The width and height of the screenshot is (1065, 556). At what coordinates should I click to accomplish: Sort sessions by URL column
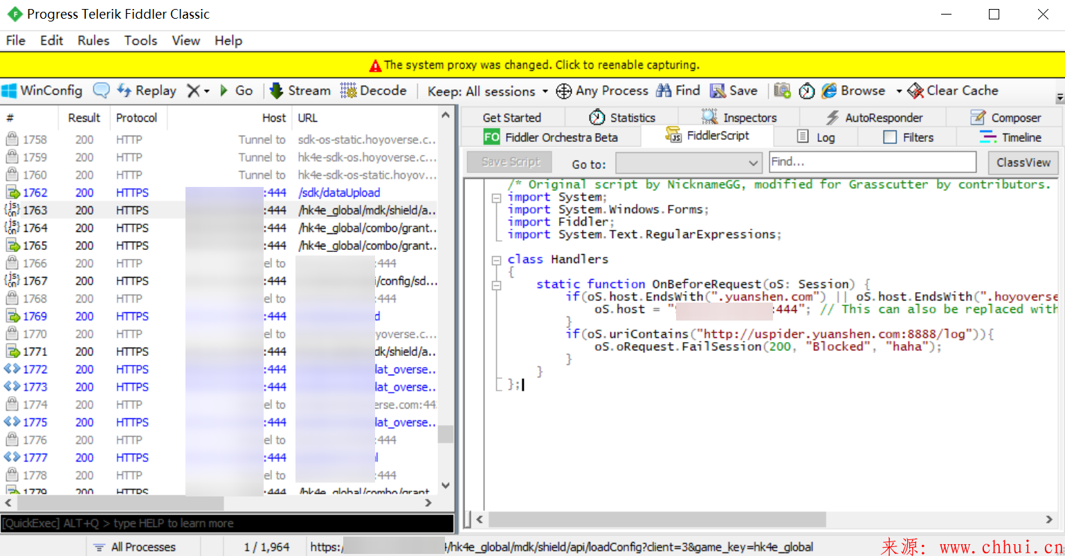point(365,118)
